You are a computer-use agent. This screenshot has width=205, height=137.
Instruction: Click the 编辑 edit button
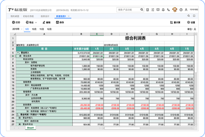tap(47, 22)
